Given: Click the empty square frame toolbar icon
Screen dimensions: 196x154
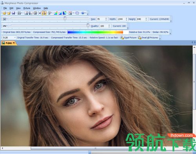Looking at the screenshot, I should pyautogui.click(x=77, y=13).
